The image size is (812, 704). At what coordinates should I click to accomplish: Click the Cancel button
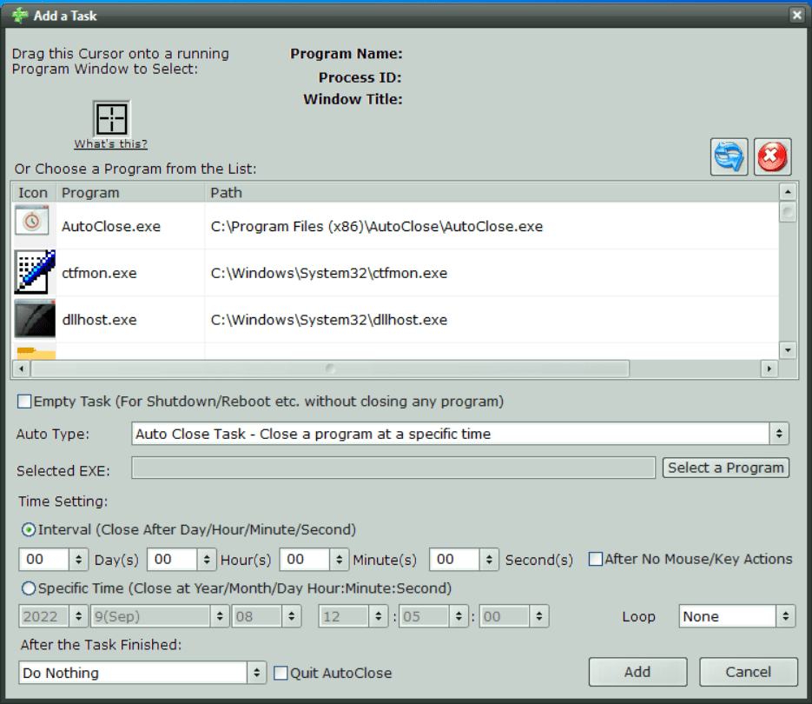pyautogui.click(x=749, y=672)
